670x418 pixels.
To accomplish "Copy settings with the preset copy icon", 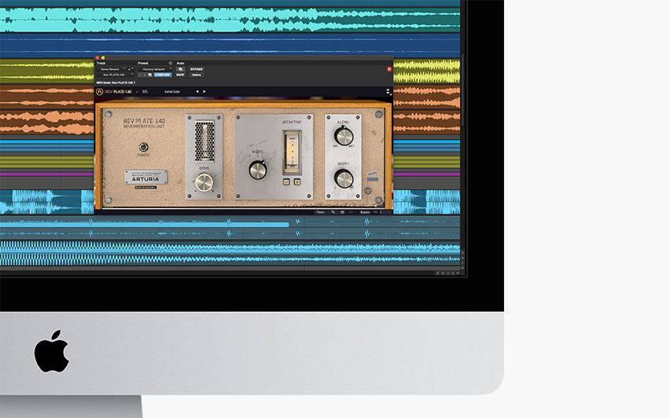I will point(150,75).
